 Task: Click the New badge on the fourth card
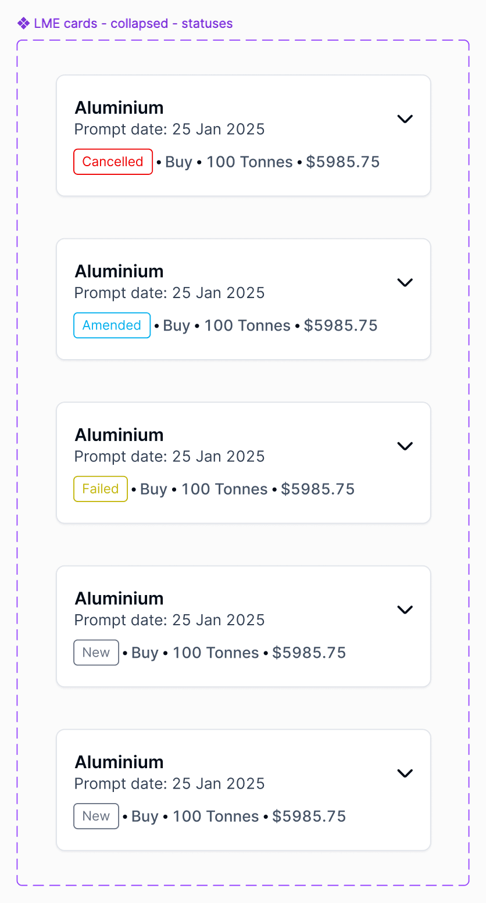click(x=96, y=653)
